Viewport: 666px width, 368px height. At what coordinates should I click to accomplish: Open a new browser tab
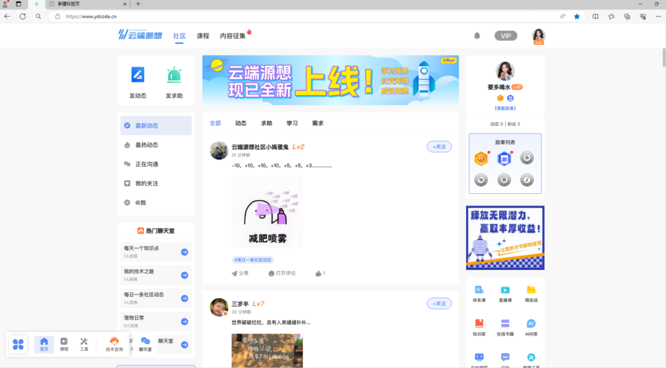point(138,4)
